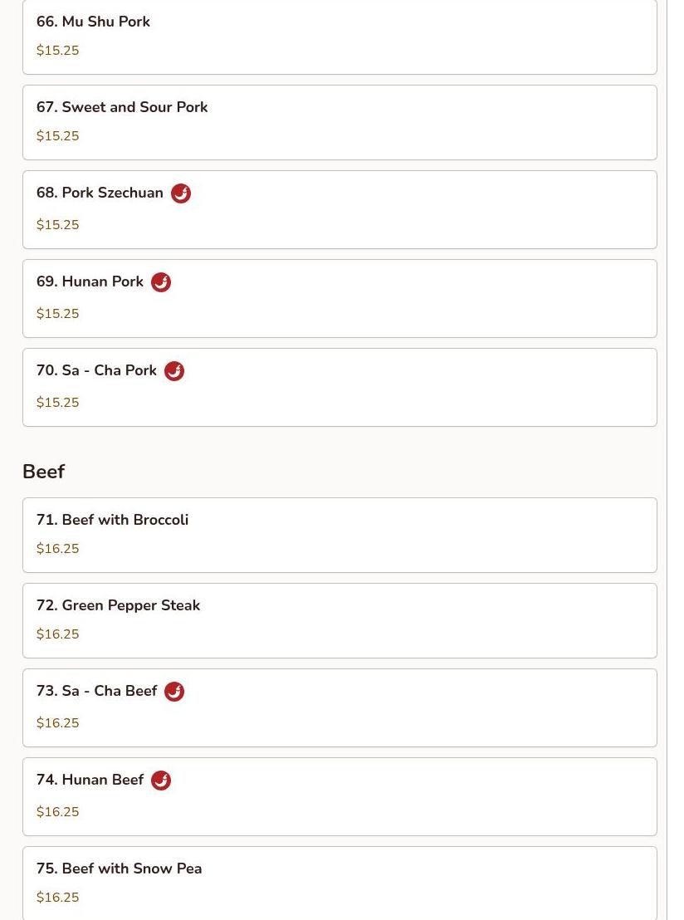Click spicy icon next to Hunan Beef
The width and height of the screenshot is (684, 920).
tap(161, 781)
